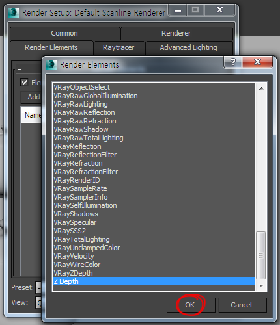Select VRayShadows element
Viewport: 280px width, 325px height.
point(154,214)
